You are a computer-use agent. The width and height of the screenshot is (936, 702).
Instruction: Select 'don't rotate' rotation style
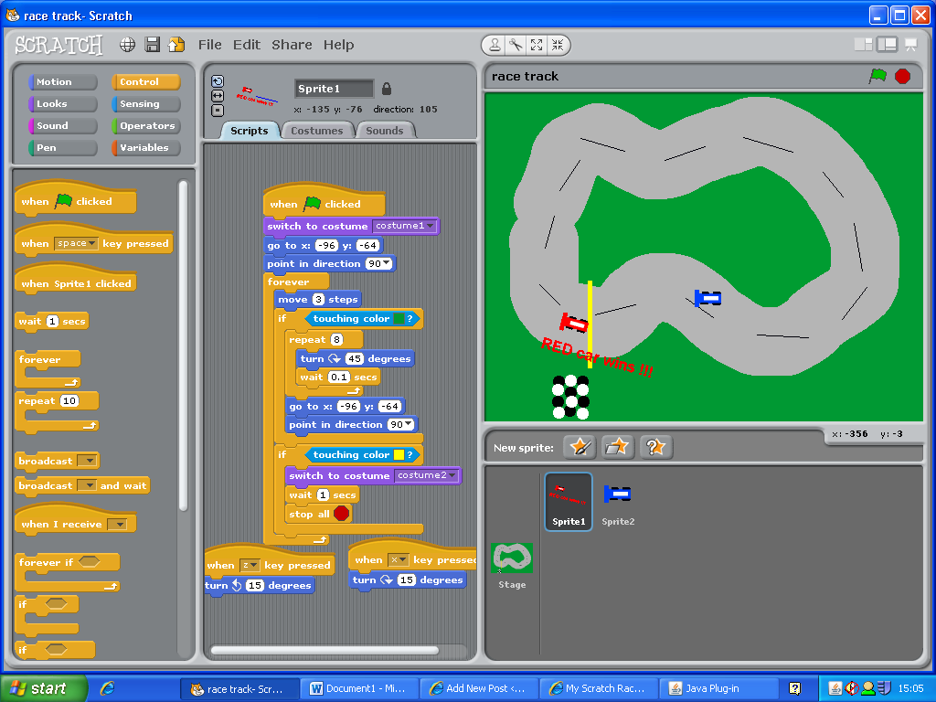click(x=218, y=111)
